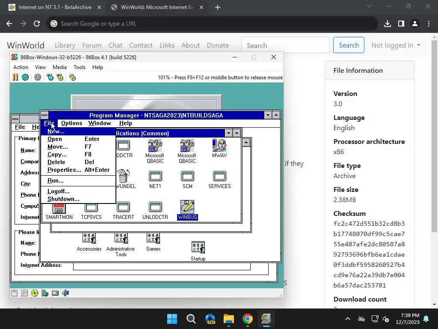Expand the Not logged in dropdown
438x329 pixels.
(x=396, y=45)
